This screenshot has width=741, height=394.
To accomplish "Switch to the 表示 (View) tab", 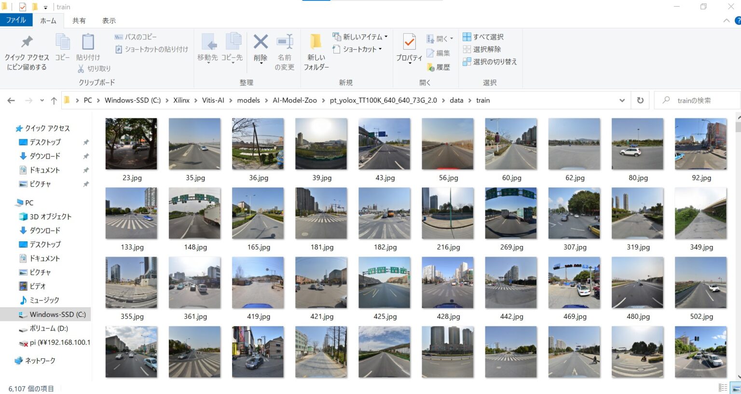I will [108, 20].
